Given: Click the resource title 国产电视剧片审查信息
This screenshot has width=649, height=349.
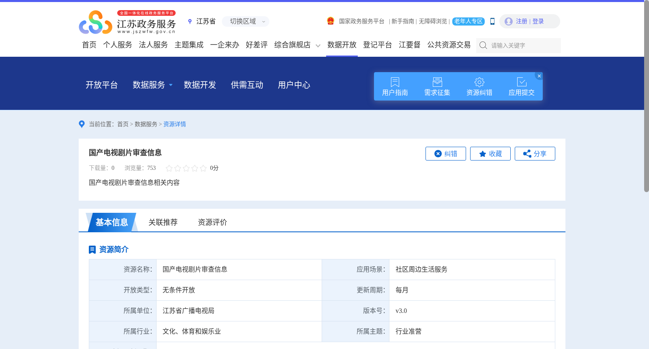Looking at the screenshot, I should pos(125,153).
